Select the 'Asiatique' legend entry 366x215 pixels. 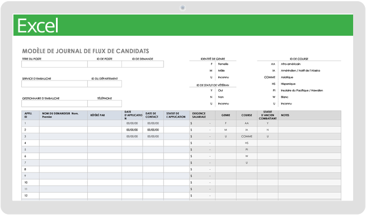point(287,77)
